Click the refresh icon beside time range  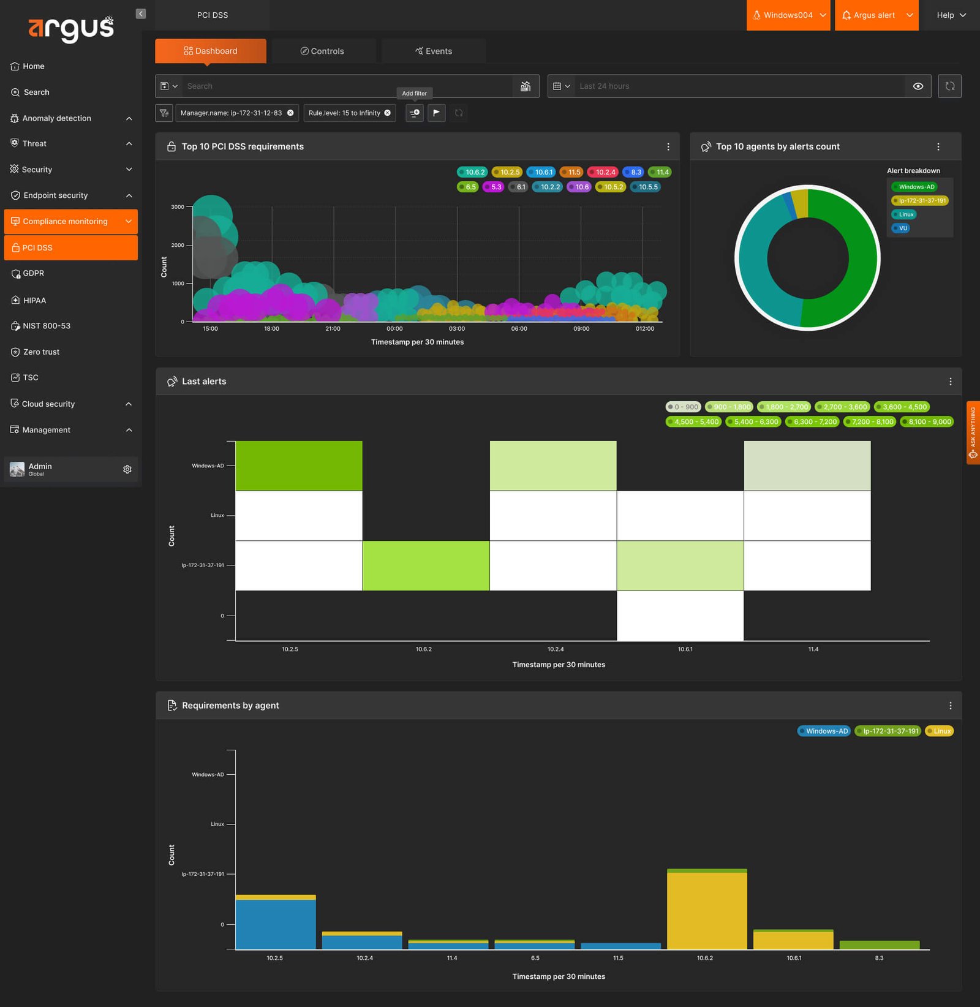pyautogui.click(x=949, y=86)
